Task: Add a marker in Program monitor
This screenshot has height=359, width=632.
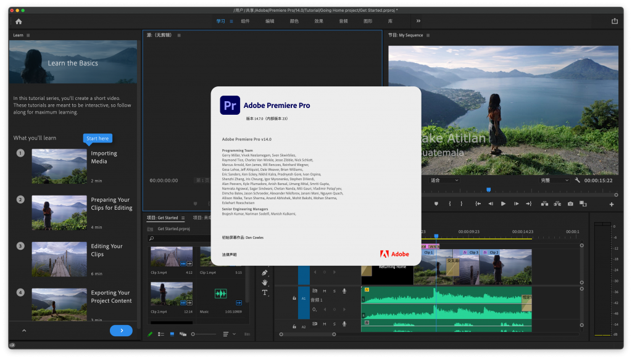Action: pyautogui.click(x=436, y=204)
